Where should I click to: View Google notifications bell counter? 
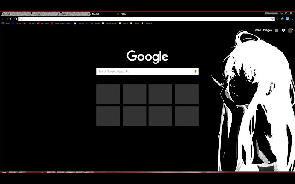[x=283, y=30]
